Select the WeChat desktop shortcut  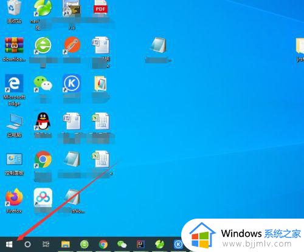click(43, 83)
